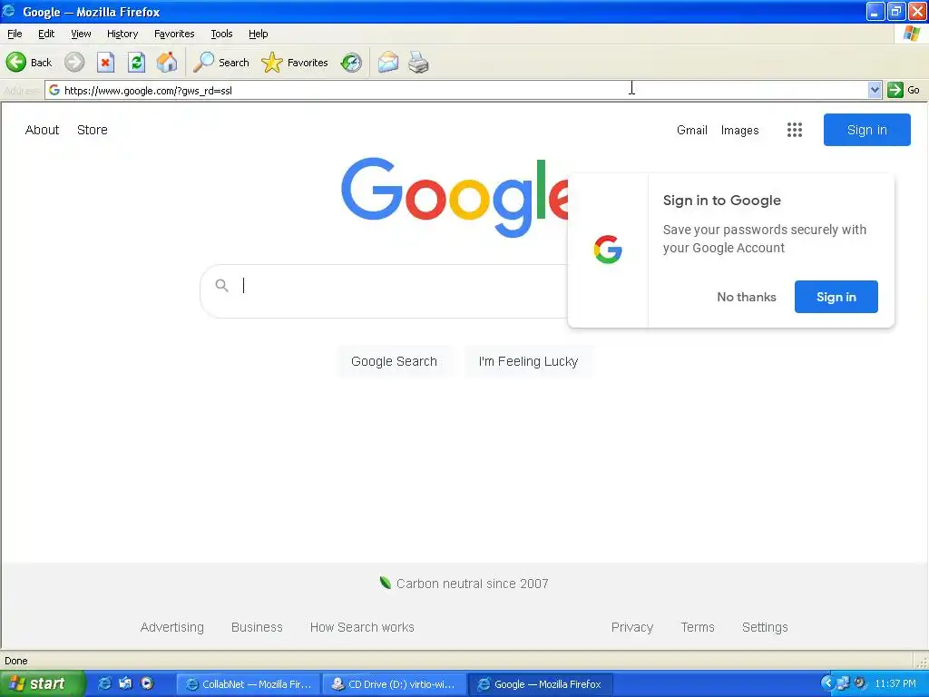This screenshot has width=929, height=697.
Task: Dismiss the popup with No thanks
Action: 747,297
